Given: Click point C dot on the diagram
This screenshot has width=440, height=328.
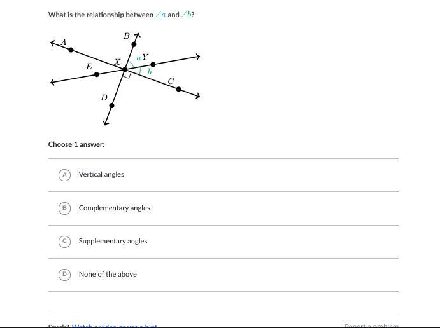Looking at the screenshot, I should tap(178, 90).
